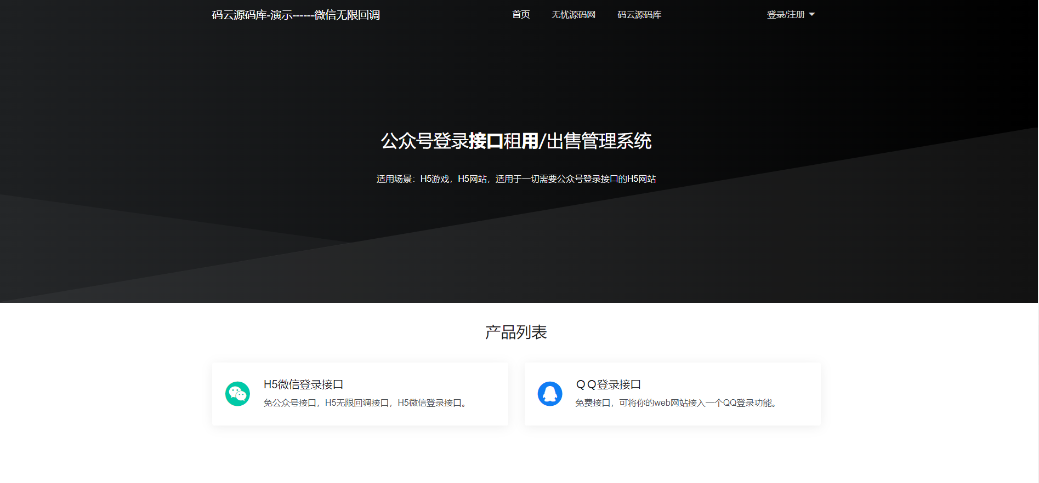The image size is (1039, 483).
Task: Click description 免费接口，可将你的web网站接入
Action: [677, 403]
